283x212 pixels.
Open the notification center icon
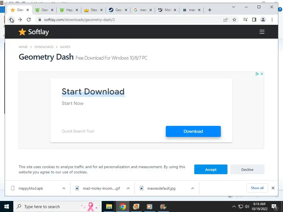(x=274, y=206)
